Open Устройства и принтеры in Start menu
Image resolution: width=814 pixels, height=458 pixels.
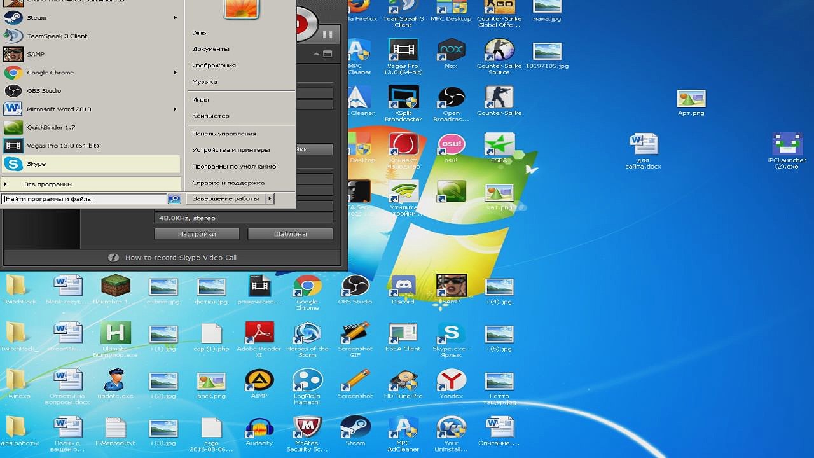tap(231, 151)
